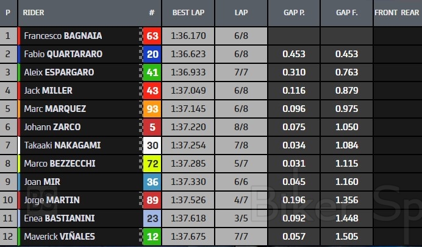Click the FRONT REAR tyre column header

click(397, 12)
